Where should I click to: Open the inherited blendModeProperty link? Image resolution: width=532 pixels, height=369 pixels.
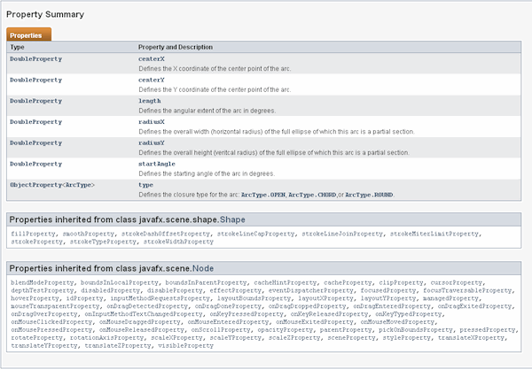pyautogui.click(x=43, y=282)
